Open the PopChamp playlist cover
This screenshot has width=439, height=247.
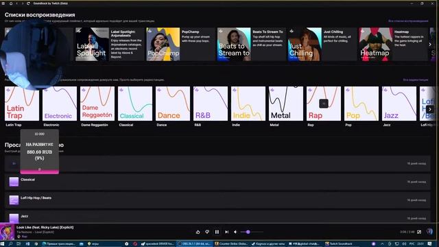[163, 44]
